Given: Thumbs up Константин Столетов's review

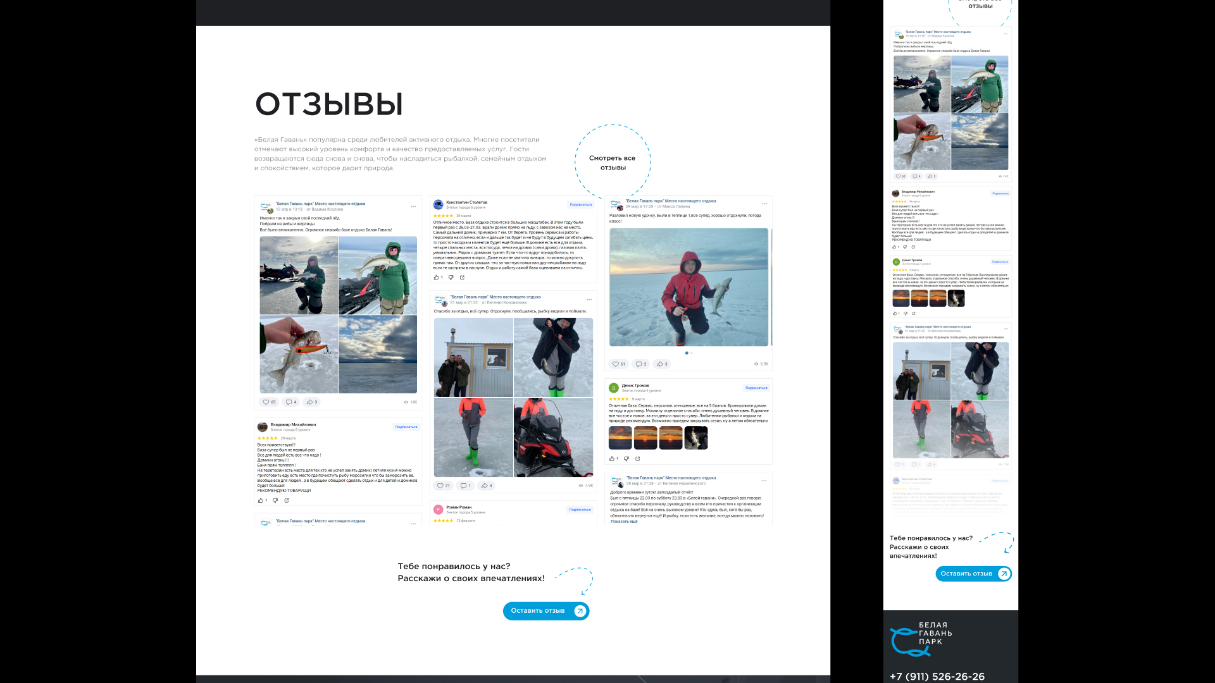Looking at the screenshot, I should (x=437, y=278).
